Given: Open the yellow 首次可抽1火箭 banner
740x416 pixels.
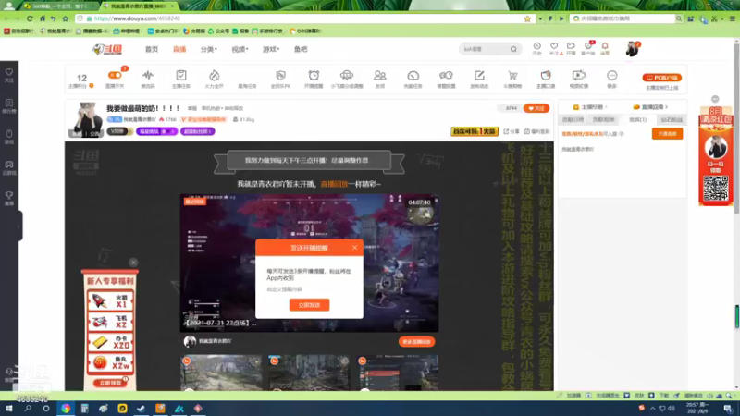Looking at the screenshot, I should [x=475, y=131].
